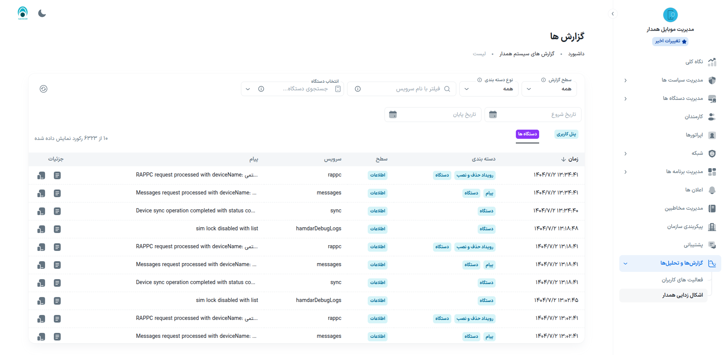Open the end date calendar picker icon
The height and width of the screenshot is (355, 727).
393,114
